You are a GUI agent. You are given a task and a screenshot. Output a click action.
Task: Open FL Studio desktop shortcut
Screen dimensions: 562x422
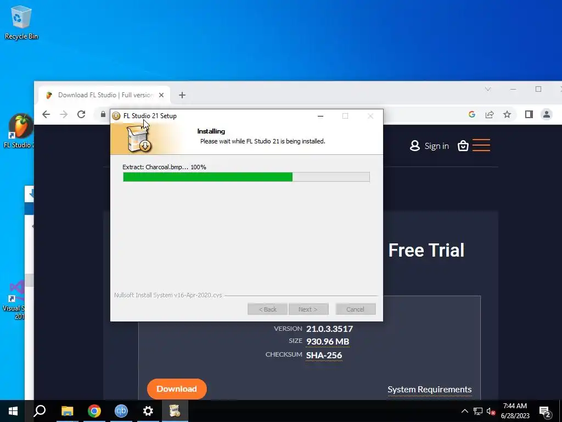(19, 131)
